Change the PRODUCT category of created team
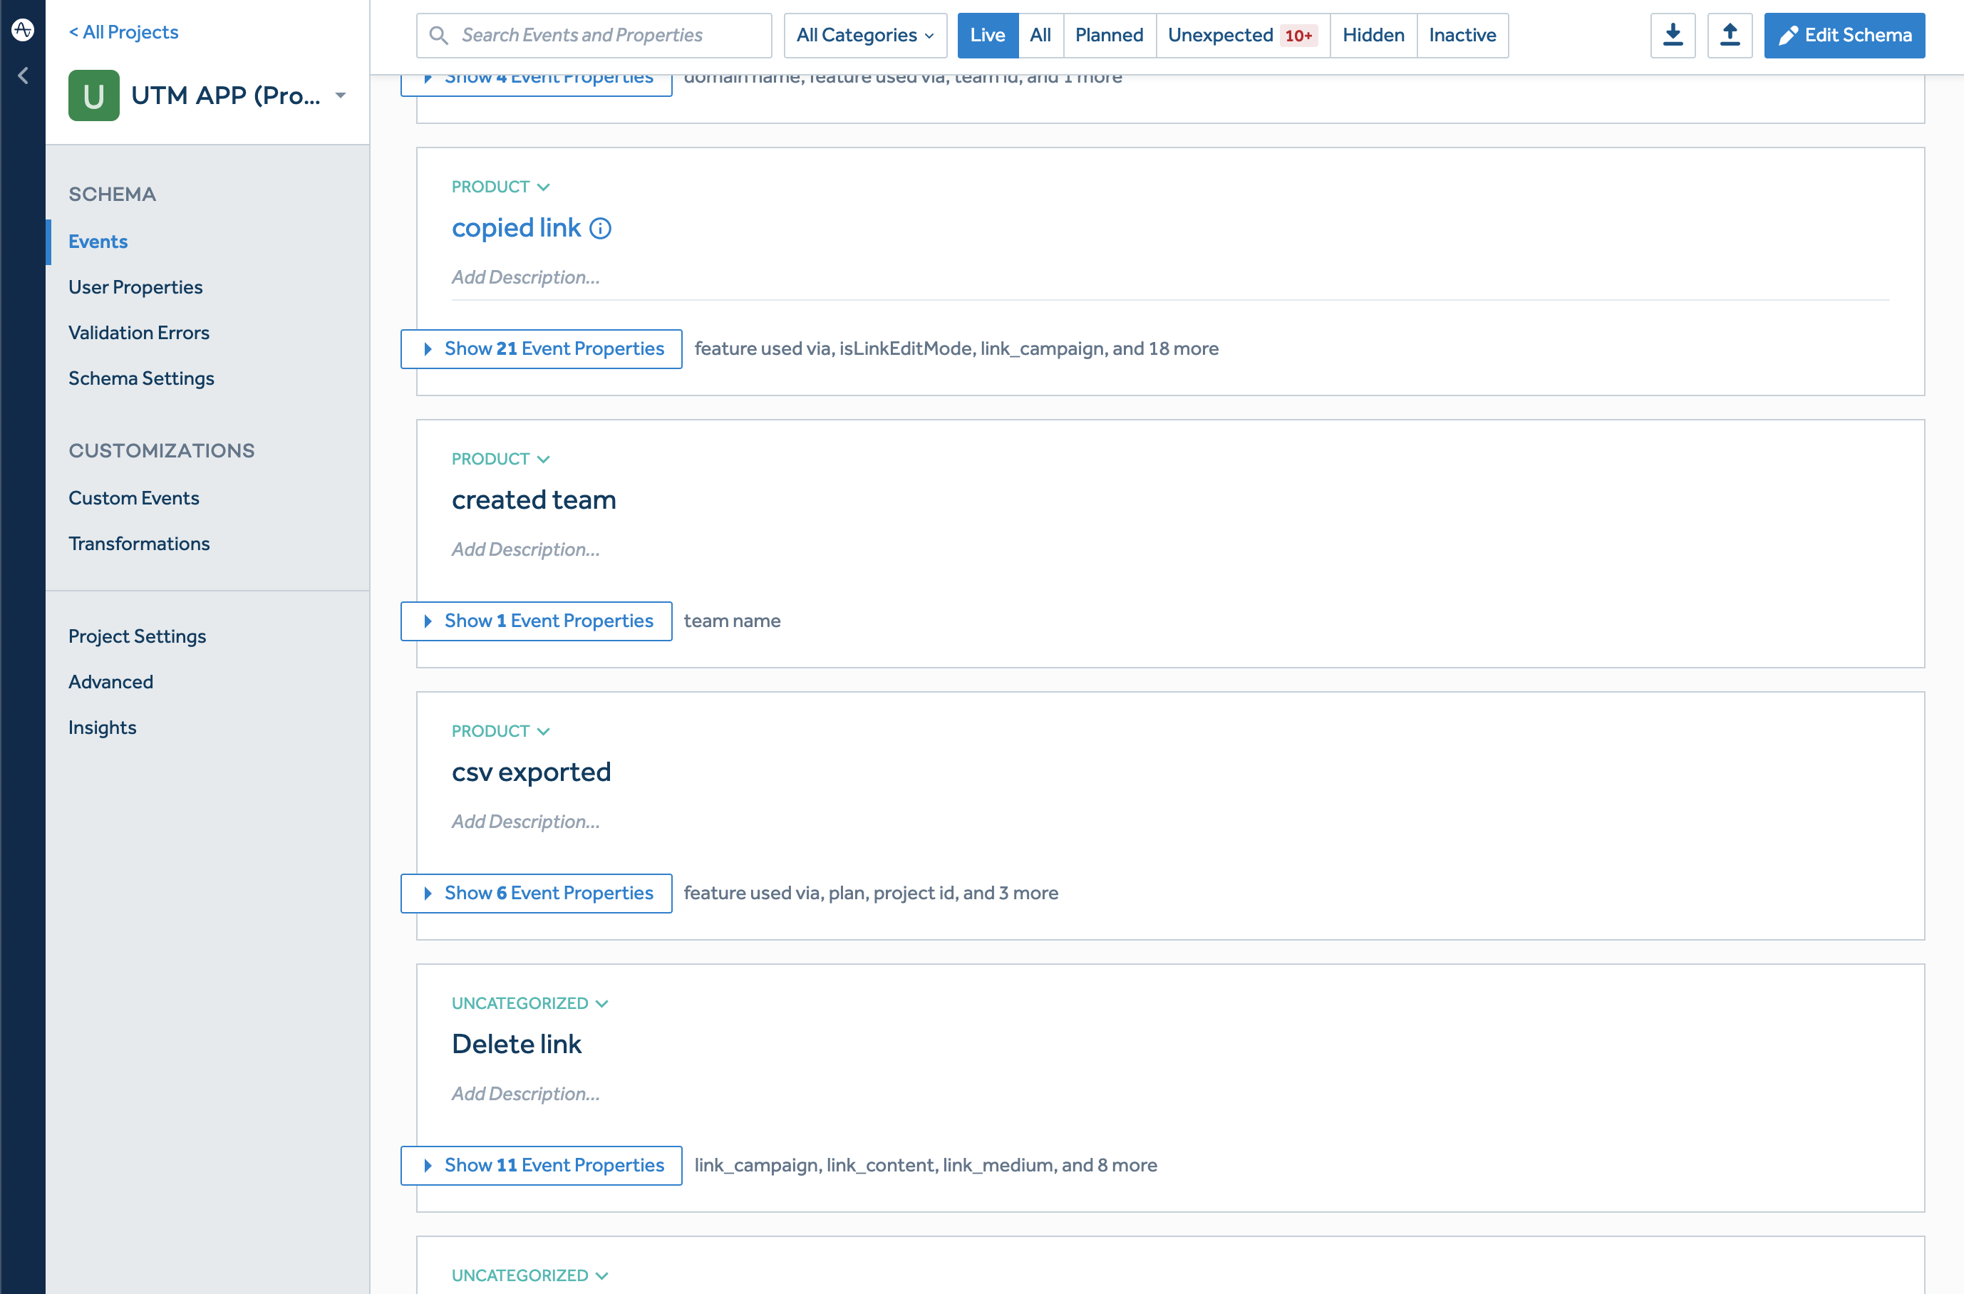The height and width of the screenshot is (1294, 1964). pos(500,459)
